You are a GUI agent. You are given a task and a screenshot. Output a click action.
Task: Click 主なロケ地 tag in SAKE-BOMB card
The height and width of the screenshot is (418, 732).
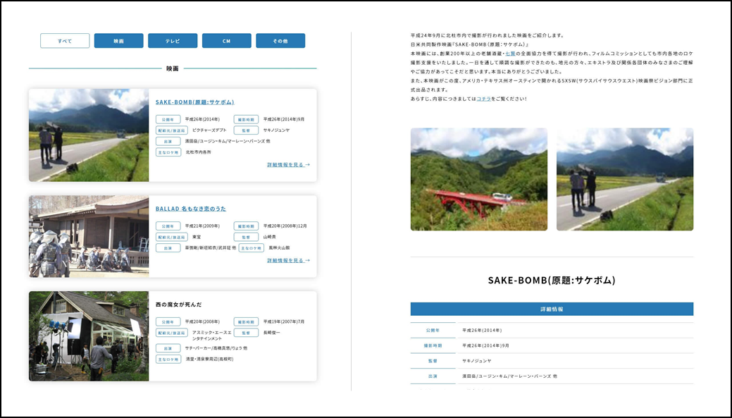click(x=168, y=152)
